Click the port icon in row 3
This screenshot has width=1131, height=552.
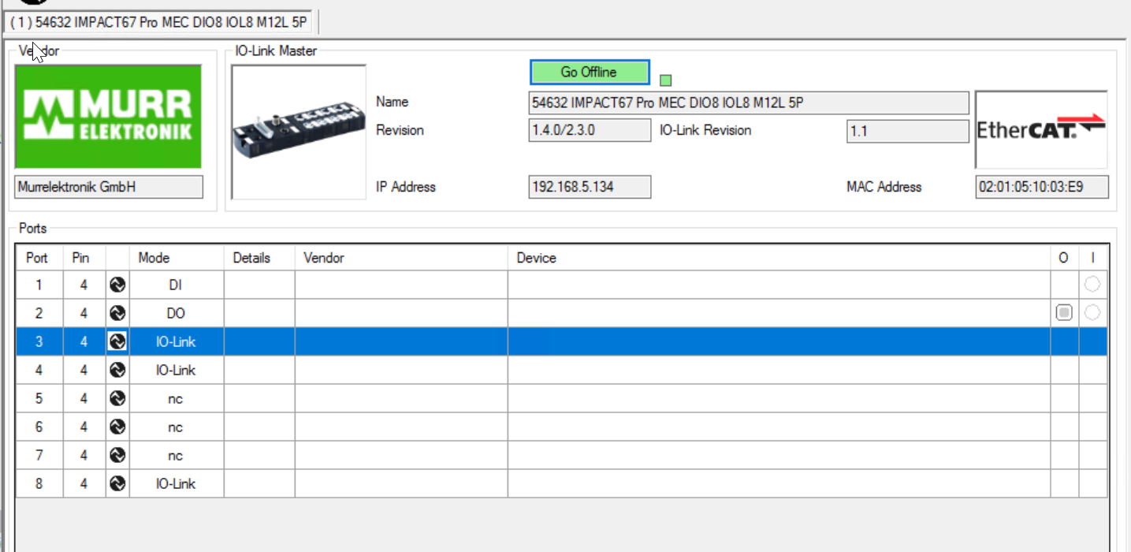coord(117,341)
